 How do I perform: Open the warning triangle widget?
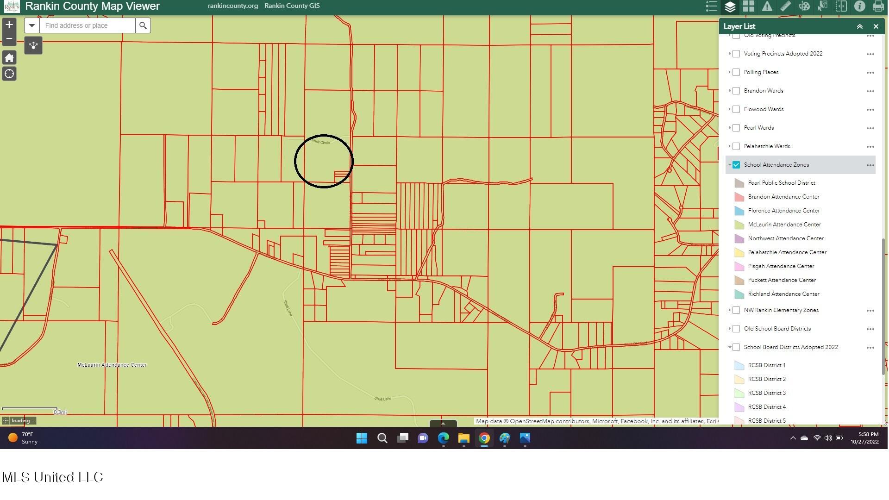tap(767, 6)
